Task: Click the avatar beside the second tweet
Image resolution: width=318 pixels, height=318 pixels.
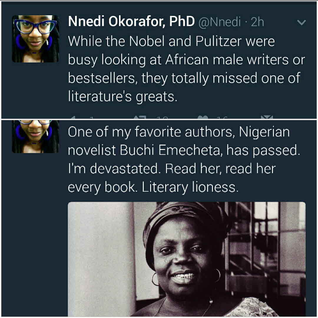Action: [x=36, y=136]
